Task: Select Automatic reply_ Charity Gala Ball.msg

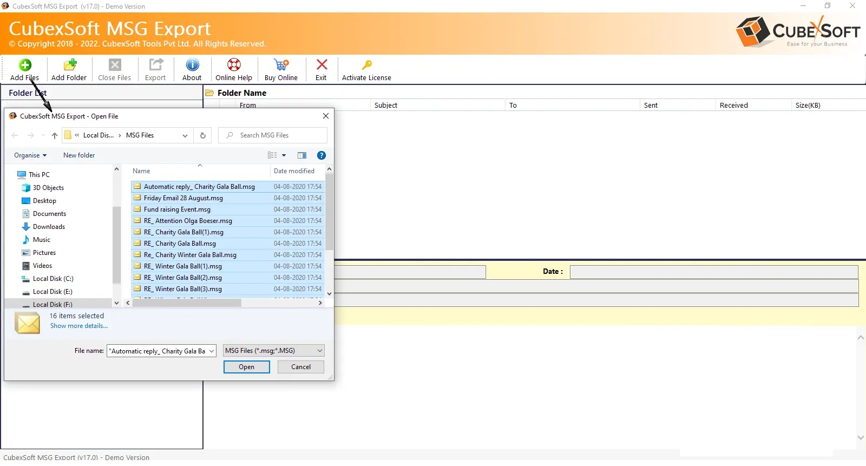Action: [227, 187]
